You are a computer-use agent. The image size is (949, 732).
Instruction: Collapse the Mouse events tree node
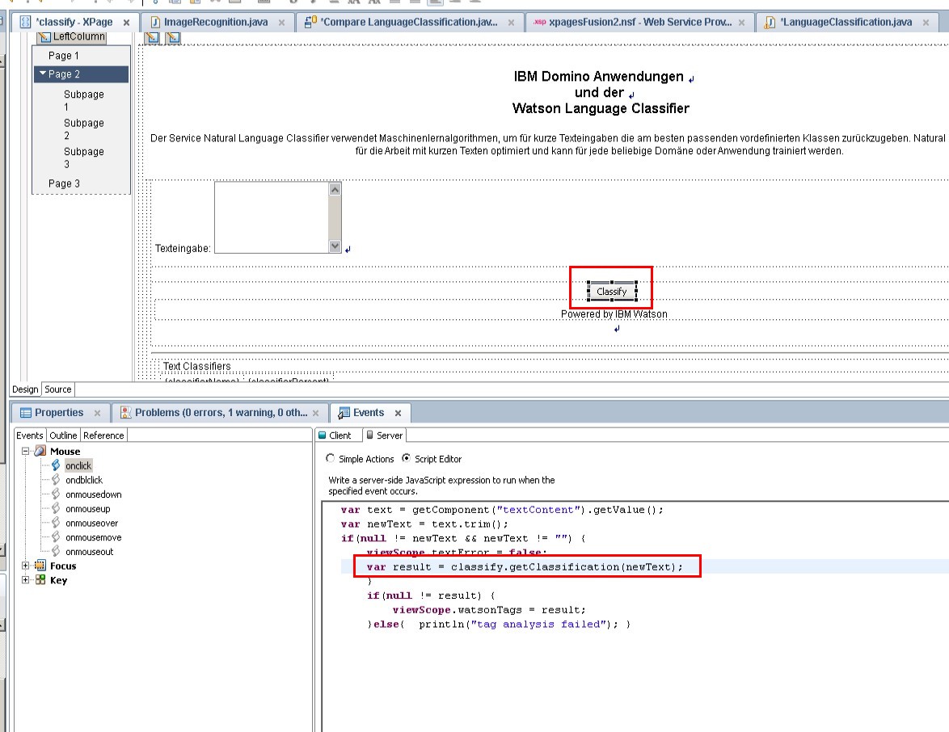25,452
